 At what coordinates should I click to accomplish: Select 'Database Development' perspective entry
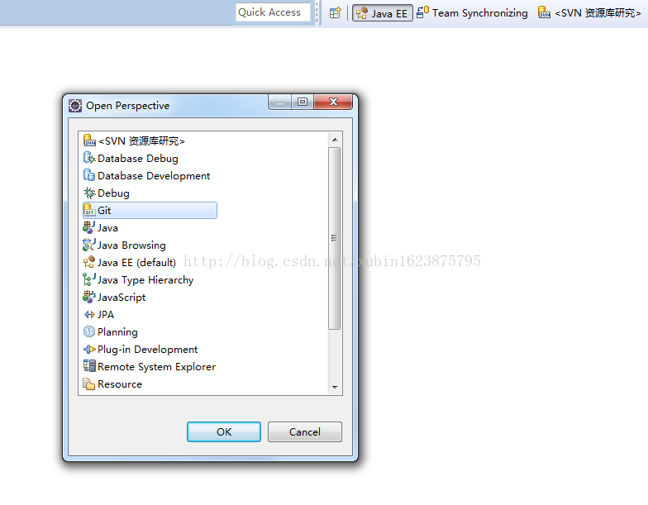154,175
